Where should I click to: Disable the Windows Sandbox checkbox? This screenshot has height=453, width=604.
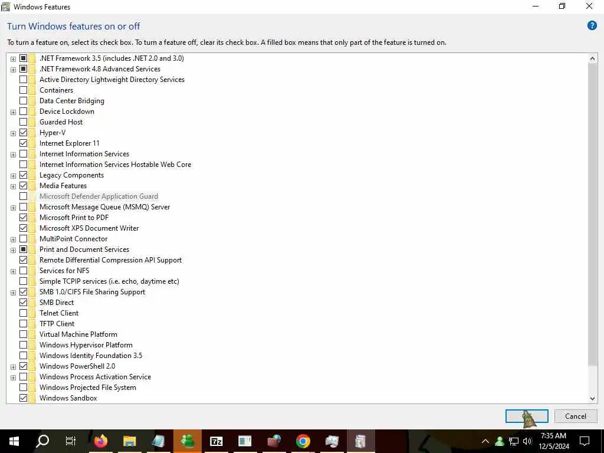point(23,398)
